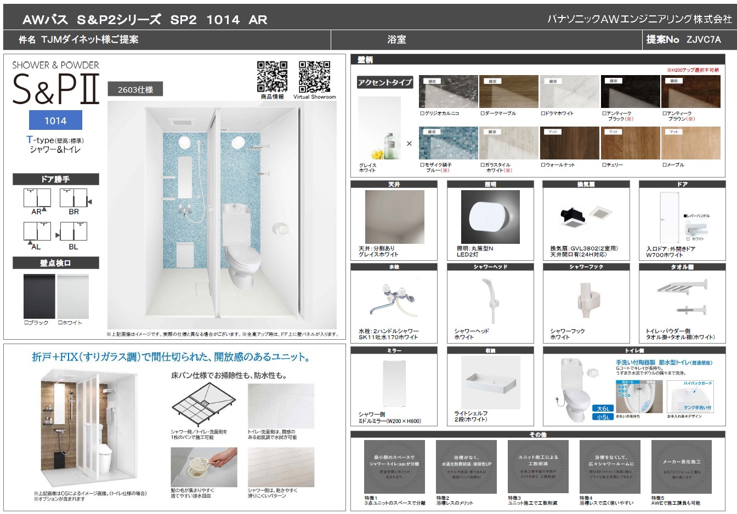The height and width of the screenshot is (514, 737).
Task: Click the floor pan diagram
Action: (204, 406)
